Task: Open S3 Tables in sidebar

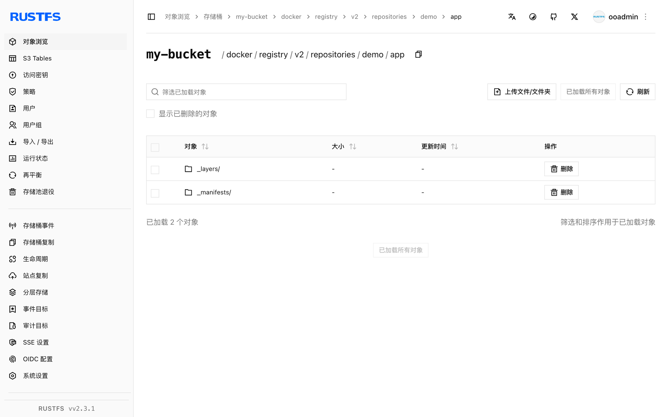Action: [65, 58]
